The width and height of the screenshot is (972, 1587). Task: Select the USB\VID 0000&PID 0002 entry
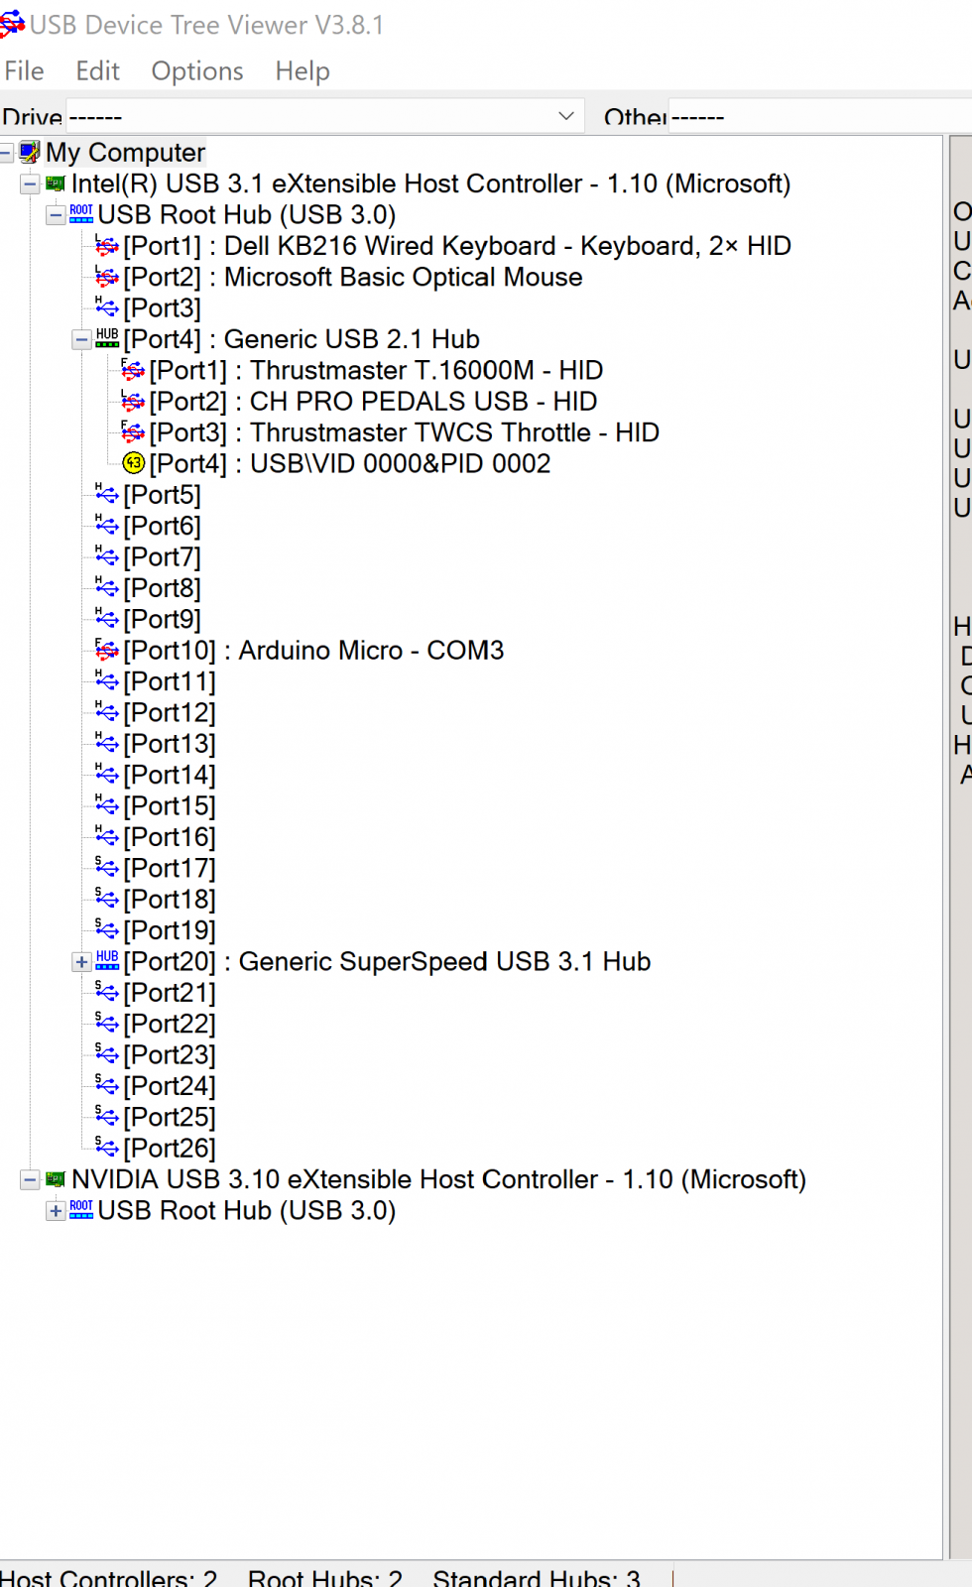[350, 463]
